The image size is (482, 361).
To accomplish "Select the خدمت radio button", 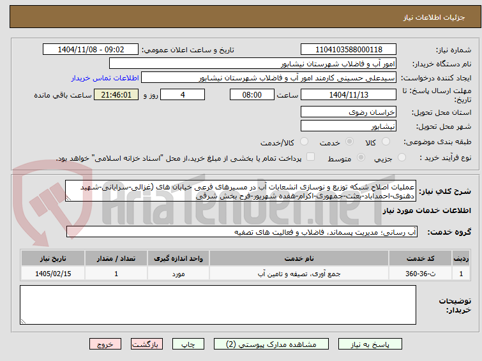I will coord(349,142).
